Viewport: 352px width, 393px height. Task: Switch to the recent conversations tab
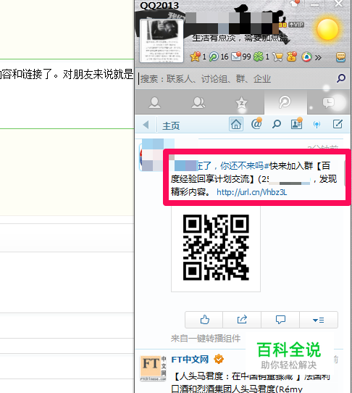click(328, 102)
